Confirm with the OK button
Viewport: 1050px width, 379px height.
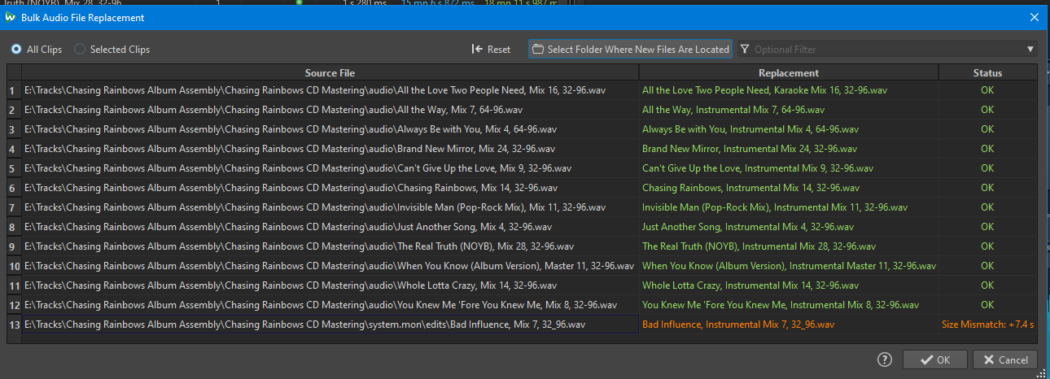pyautogui.click(x=935, y=360)
